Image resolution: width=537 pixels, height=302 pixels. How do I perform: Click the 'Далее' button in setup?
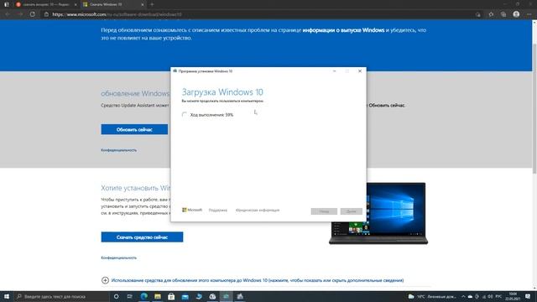351,211
